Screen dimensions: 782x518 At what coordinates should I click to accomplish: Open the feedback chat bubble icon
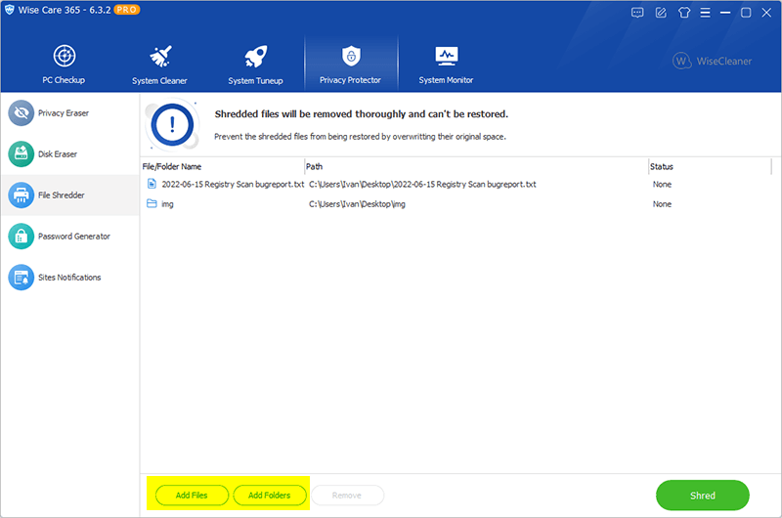637,13
